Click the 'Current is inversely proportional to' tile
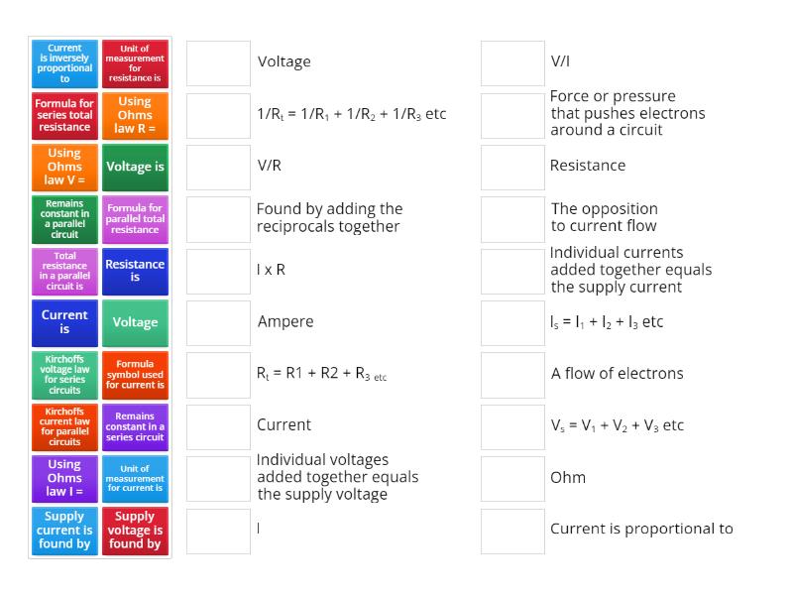 (64, 63)
